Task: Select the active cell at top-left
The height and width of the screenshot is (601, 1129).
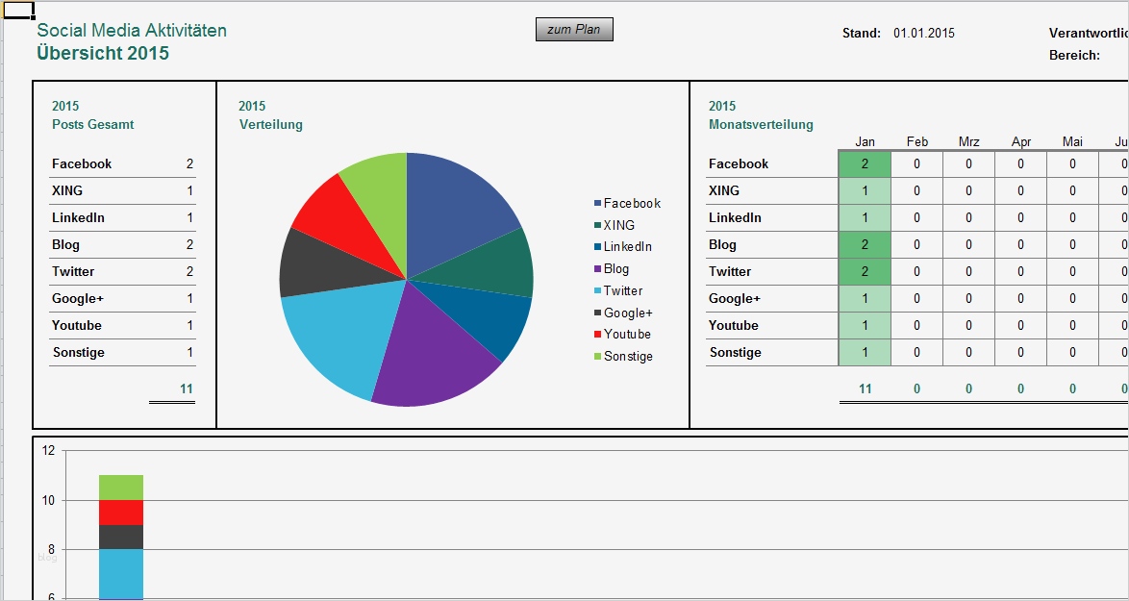Action: point(18,10)
